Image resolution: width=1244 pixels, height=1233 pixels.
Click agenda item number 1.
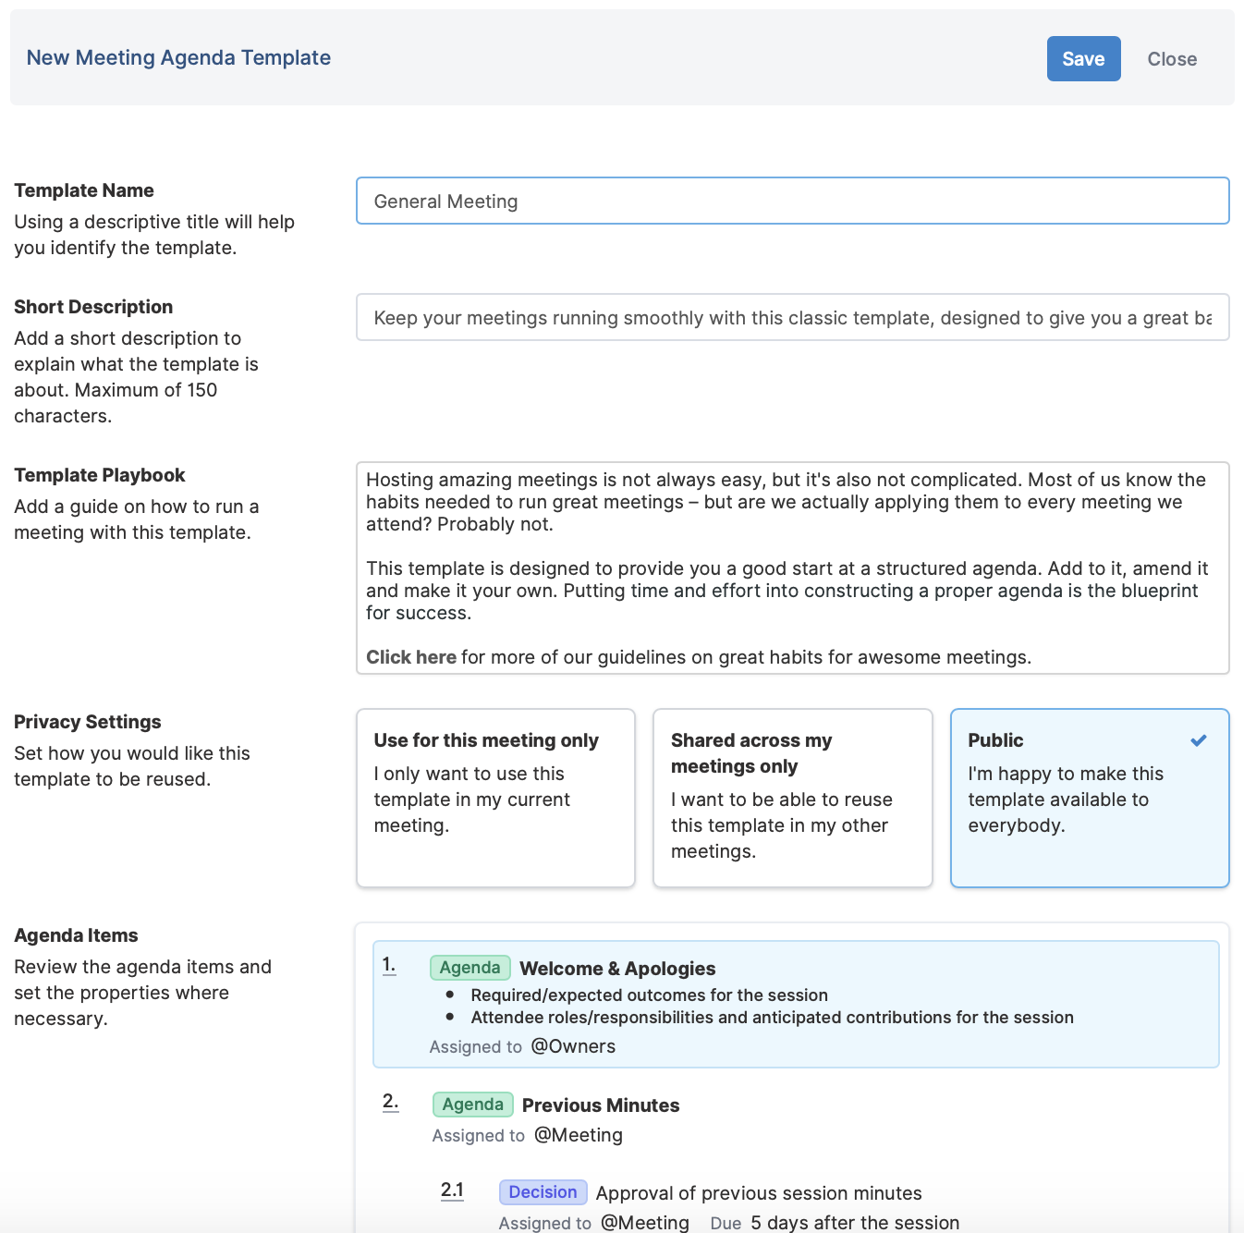pyautogui.click(x=389, y=965)
